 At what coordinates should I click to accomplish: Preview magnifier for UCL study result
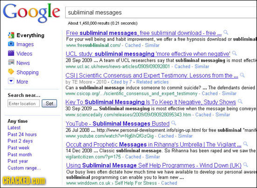[x=234, y=53]
